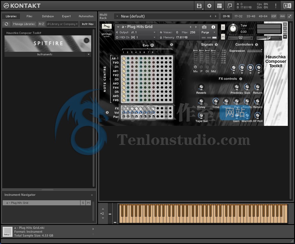Open the Instruments dropdown under Spitfire banner

88,54
